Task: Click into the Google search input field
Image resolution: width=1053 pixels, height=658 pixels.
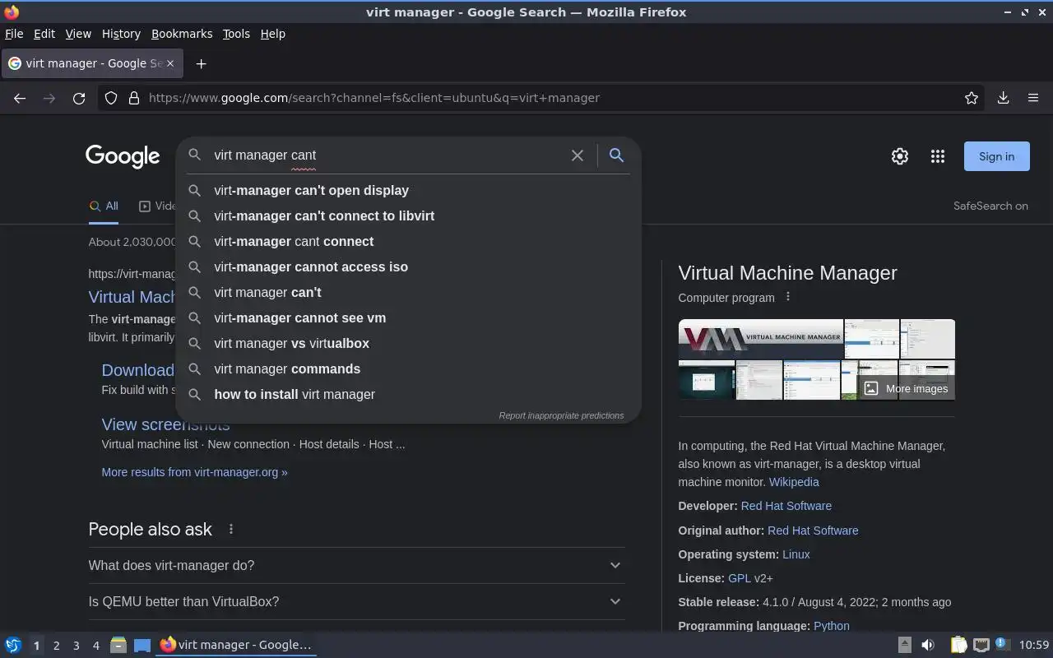Action: click(387, 155)
